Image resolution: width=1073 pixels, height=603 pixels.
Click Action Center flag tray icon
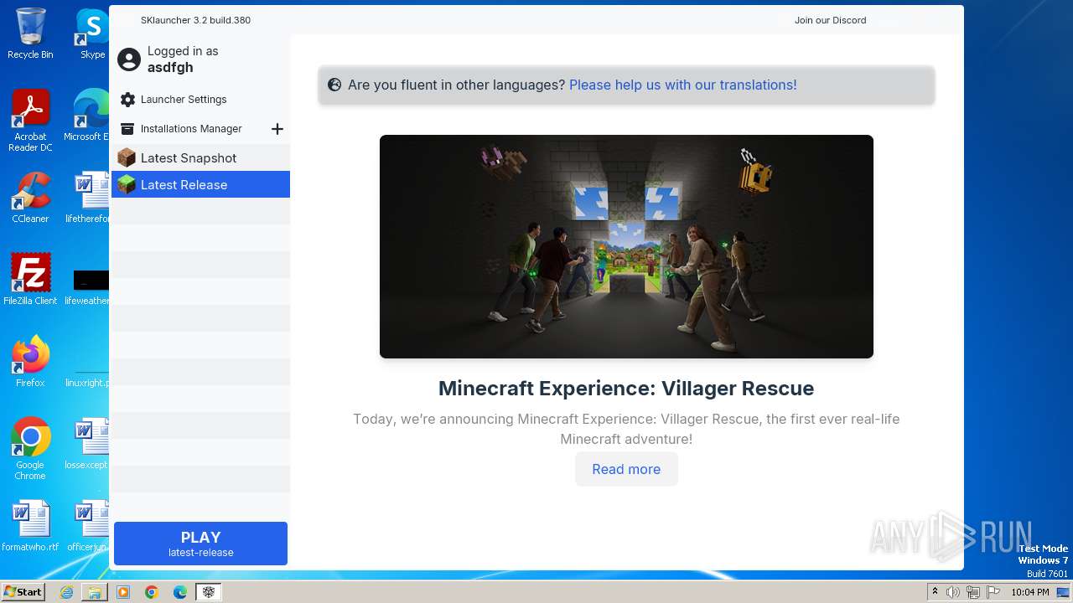click(993, 592)
